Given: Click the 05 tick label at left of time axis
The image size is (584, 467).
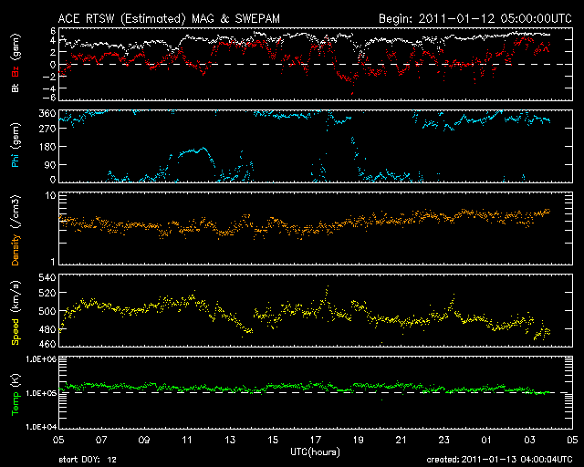Looking at the screenshot, I should coord(58,440).
